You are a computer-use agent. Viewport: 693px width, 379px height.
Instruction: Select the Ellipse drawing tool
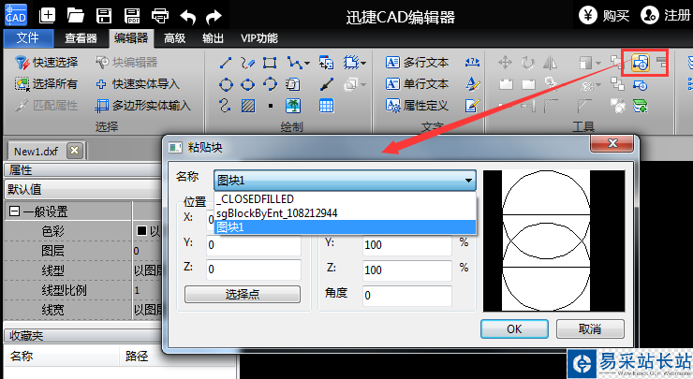click(x=247, y=84)
